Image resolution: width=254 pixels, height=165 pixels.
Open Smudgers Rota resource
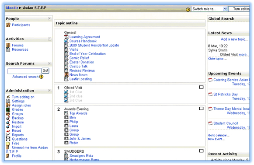click(x=81, y=155)
